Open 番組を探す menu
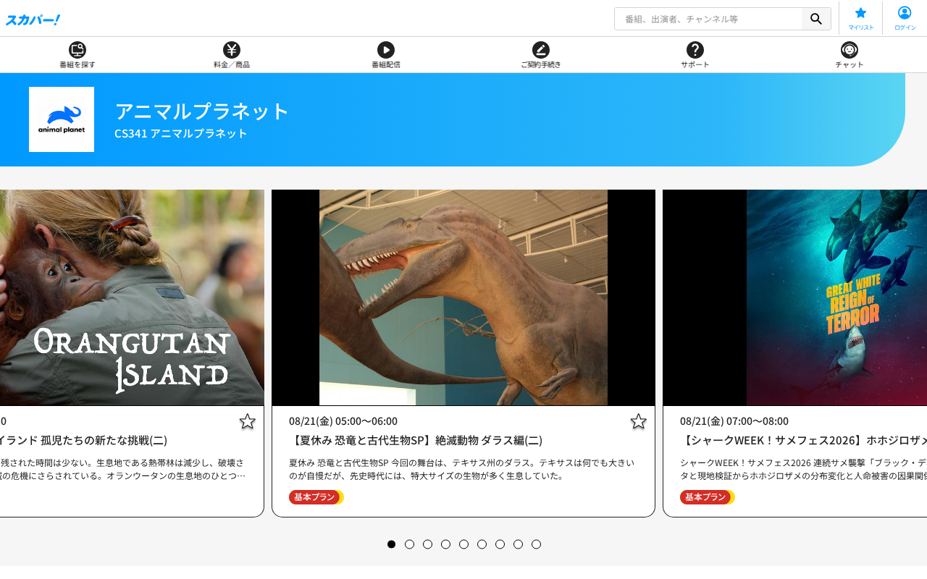This screenshot has width=927, height=579. (x=77, y=55)
